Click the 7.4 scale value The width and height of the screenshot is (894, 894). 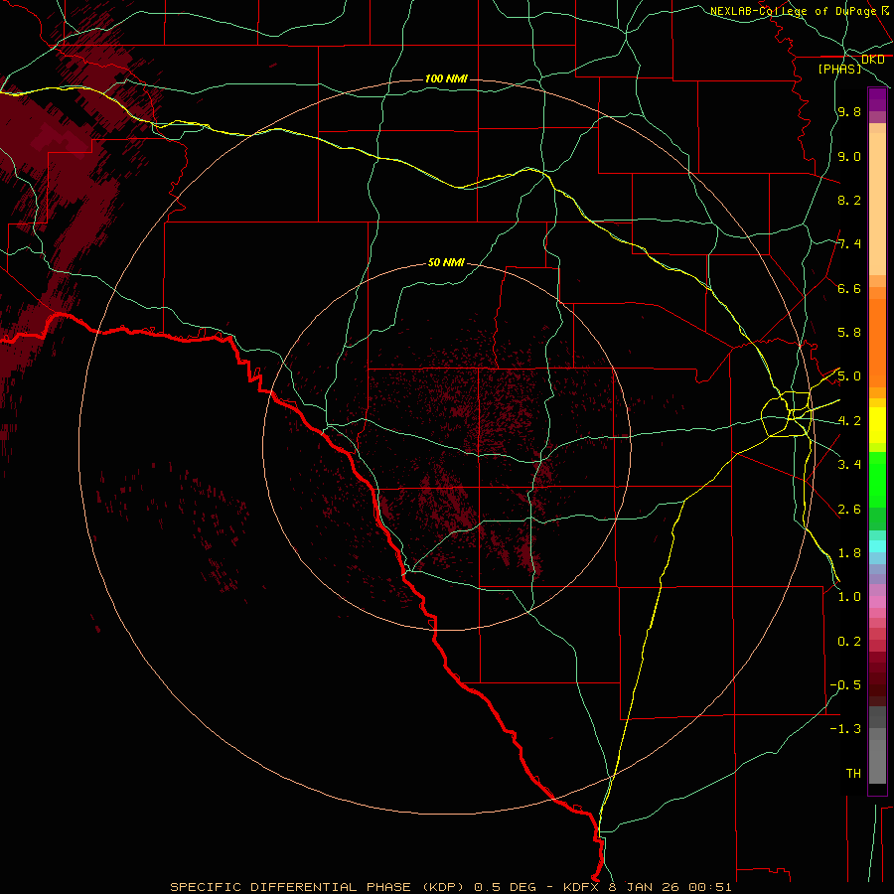click(849, 244)
